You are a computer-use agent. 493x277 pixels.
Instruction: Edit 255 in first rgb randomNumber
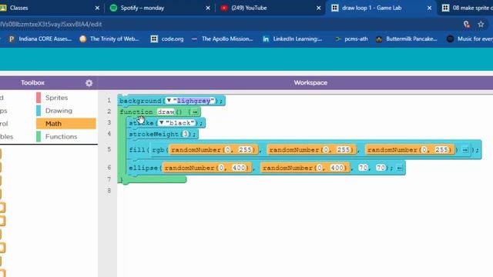tap(245, 150)
